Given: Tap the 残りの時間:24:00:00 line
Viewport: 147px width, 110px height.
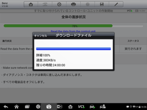Looking at the screenshot, I should click(51, 65).
